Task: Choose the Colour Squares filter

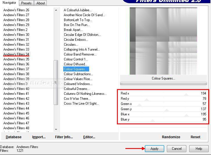Action: coord(76,69)
